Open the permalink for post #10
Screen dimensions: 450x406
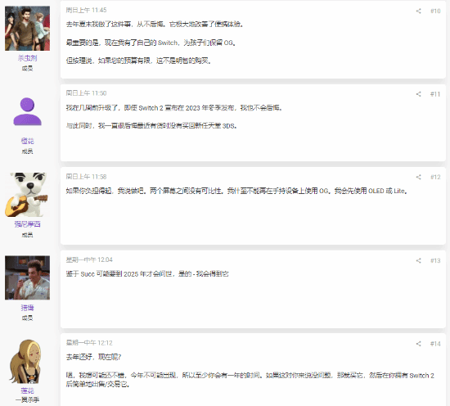point(435,11)
